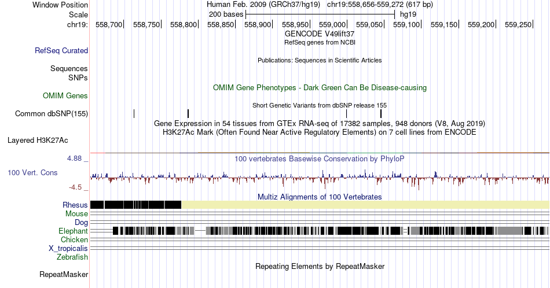Screen dimensions: 550x288
Task: Click the PhyloP -4.5 lower scale value
Action: tap(75, 187)
